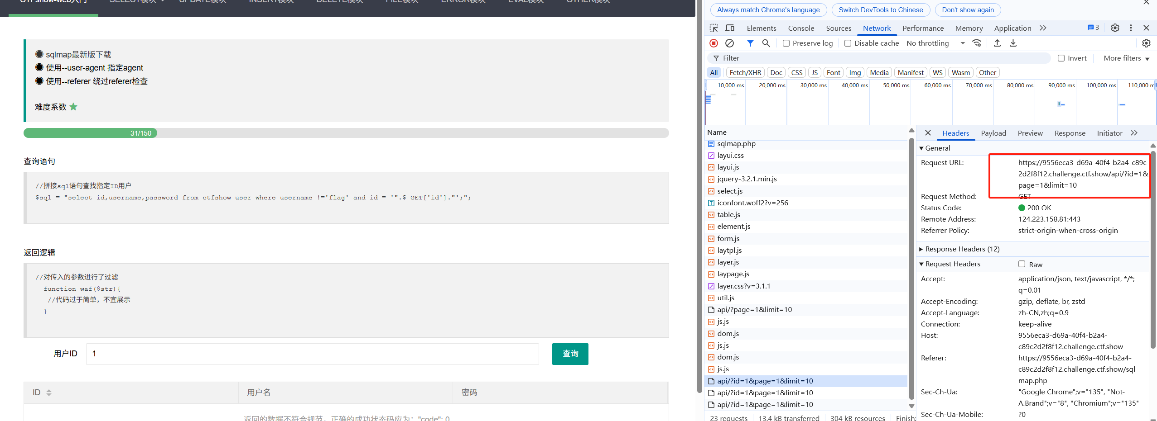Toggle the network filter funnel icon
Screen dimensions: 1157x421
tap(750, 43)
